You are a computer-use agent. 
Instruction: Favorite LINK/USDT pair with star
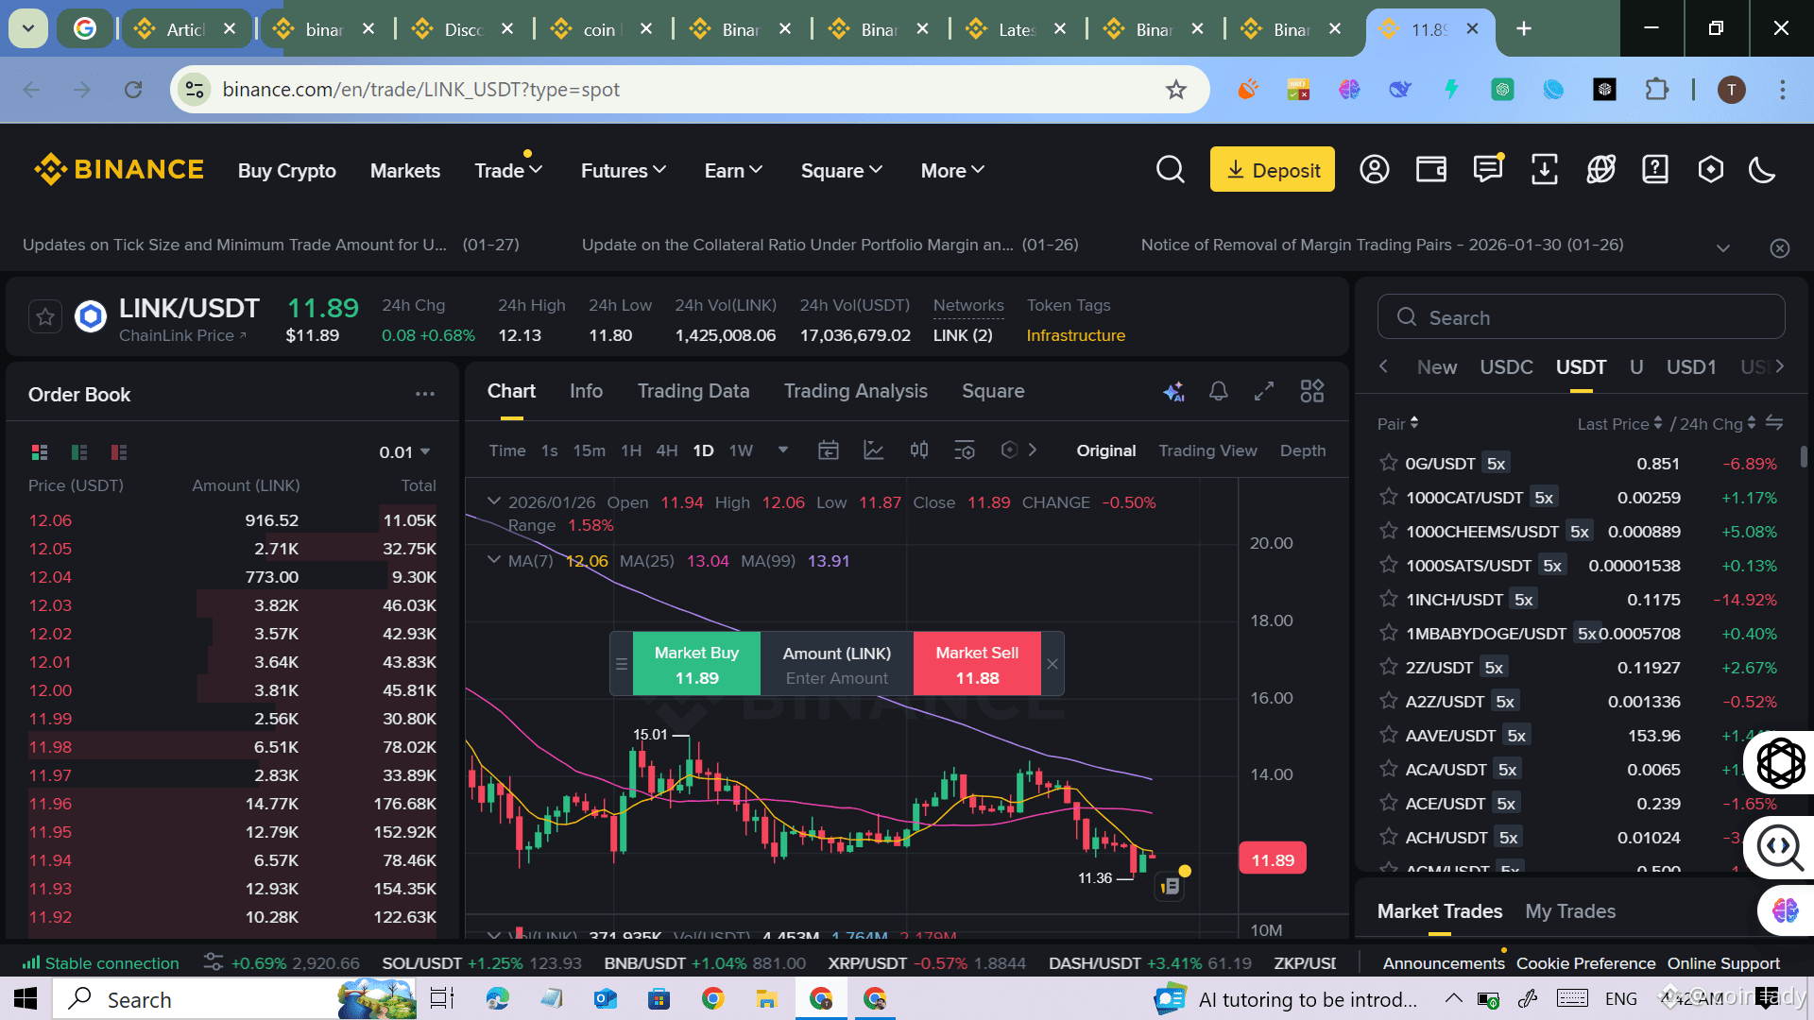click(44, 317)
